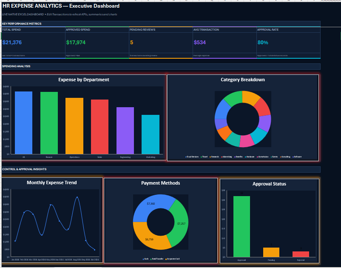Select the August peak point on trend line

[x=77, y=197]
